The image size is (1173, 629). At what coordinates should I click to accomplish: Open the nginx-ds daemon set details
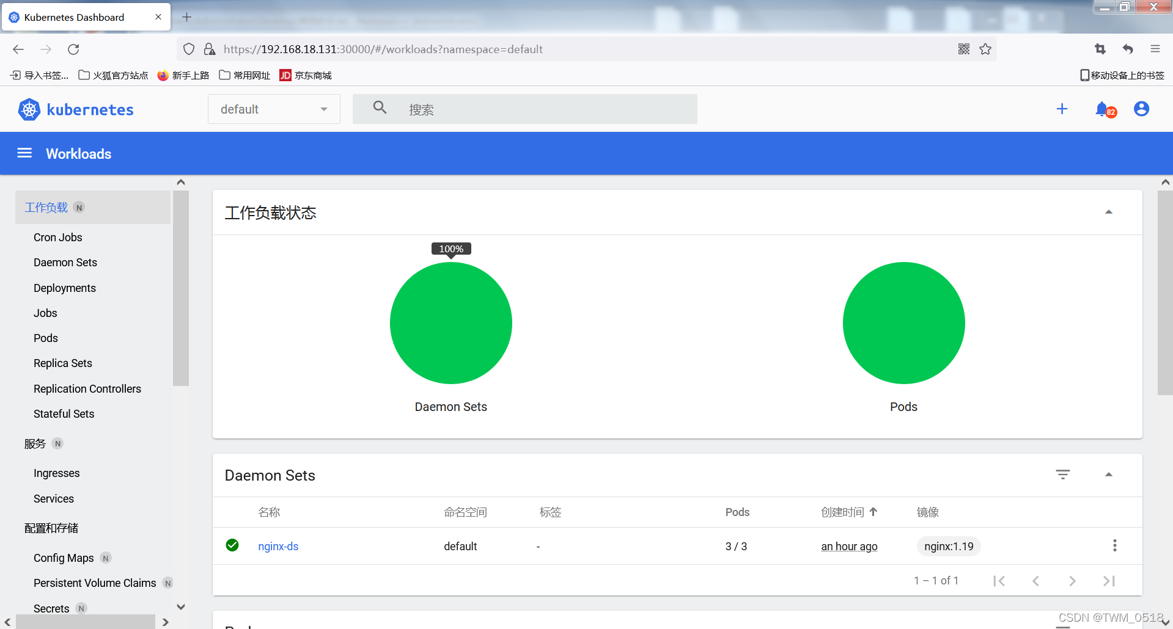(278, 546)
